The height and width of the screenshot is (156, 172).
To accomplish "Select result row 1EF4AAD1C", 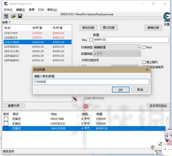I will point(37,56).
